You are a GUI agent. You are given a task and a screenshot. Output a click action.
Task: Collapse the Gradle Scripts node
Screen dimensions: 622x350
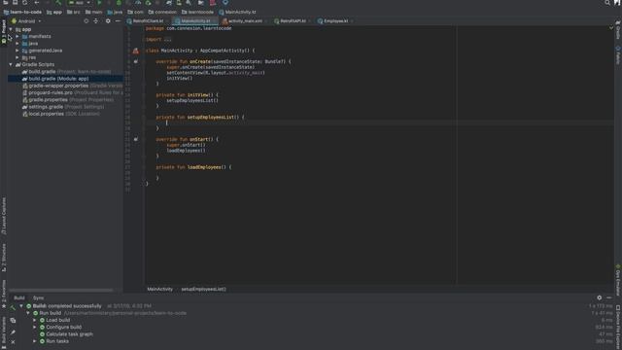pos(11,64)
